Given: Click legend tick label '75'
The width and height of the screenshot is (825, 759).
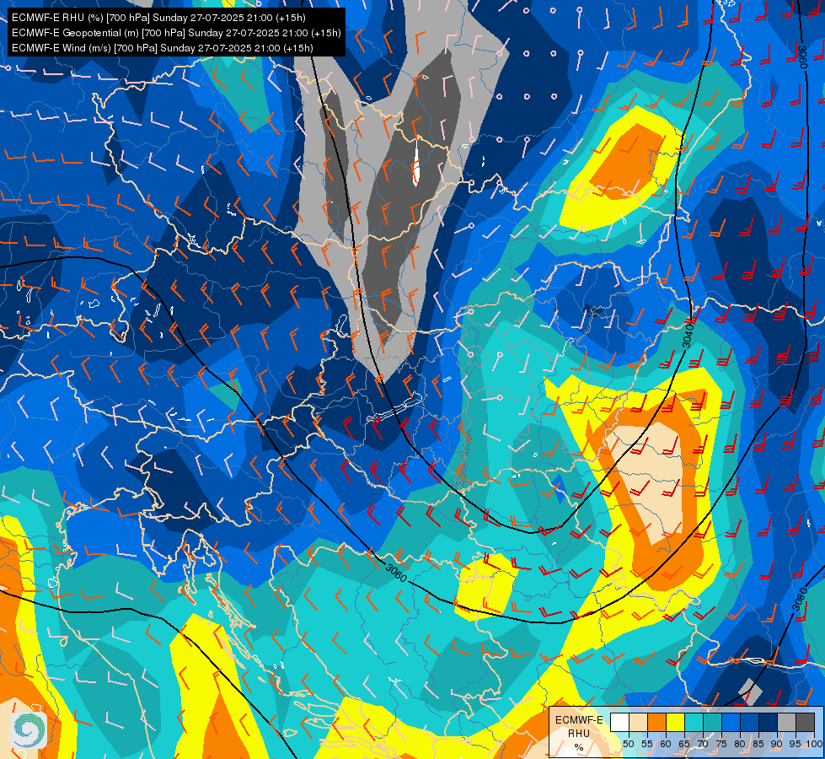Looking at the screenshot, I should 721,744.
